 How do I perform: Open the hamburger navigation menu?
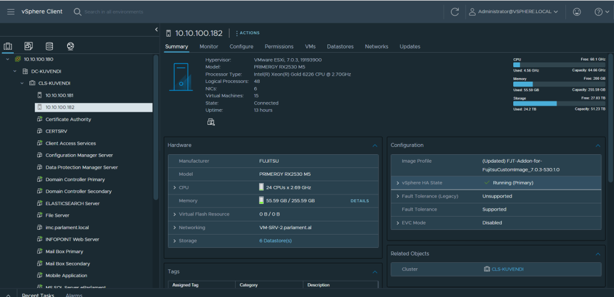pos(11,12)
